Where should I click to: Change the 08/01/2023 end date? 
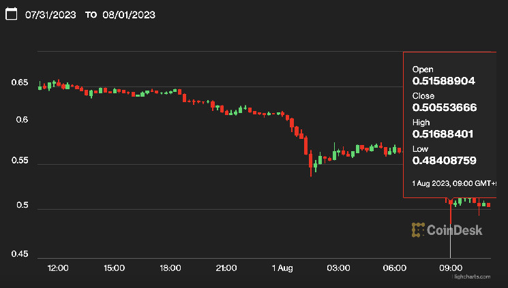tap(129, 15)
